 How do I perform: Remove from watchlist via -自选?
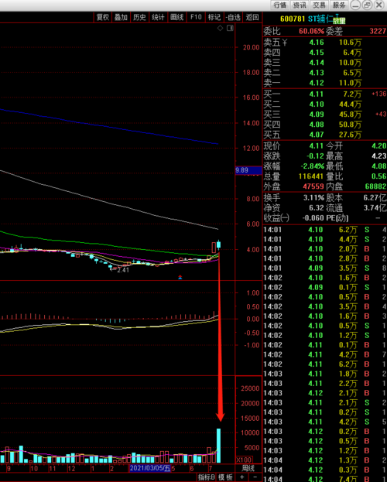click(233, 17)
